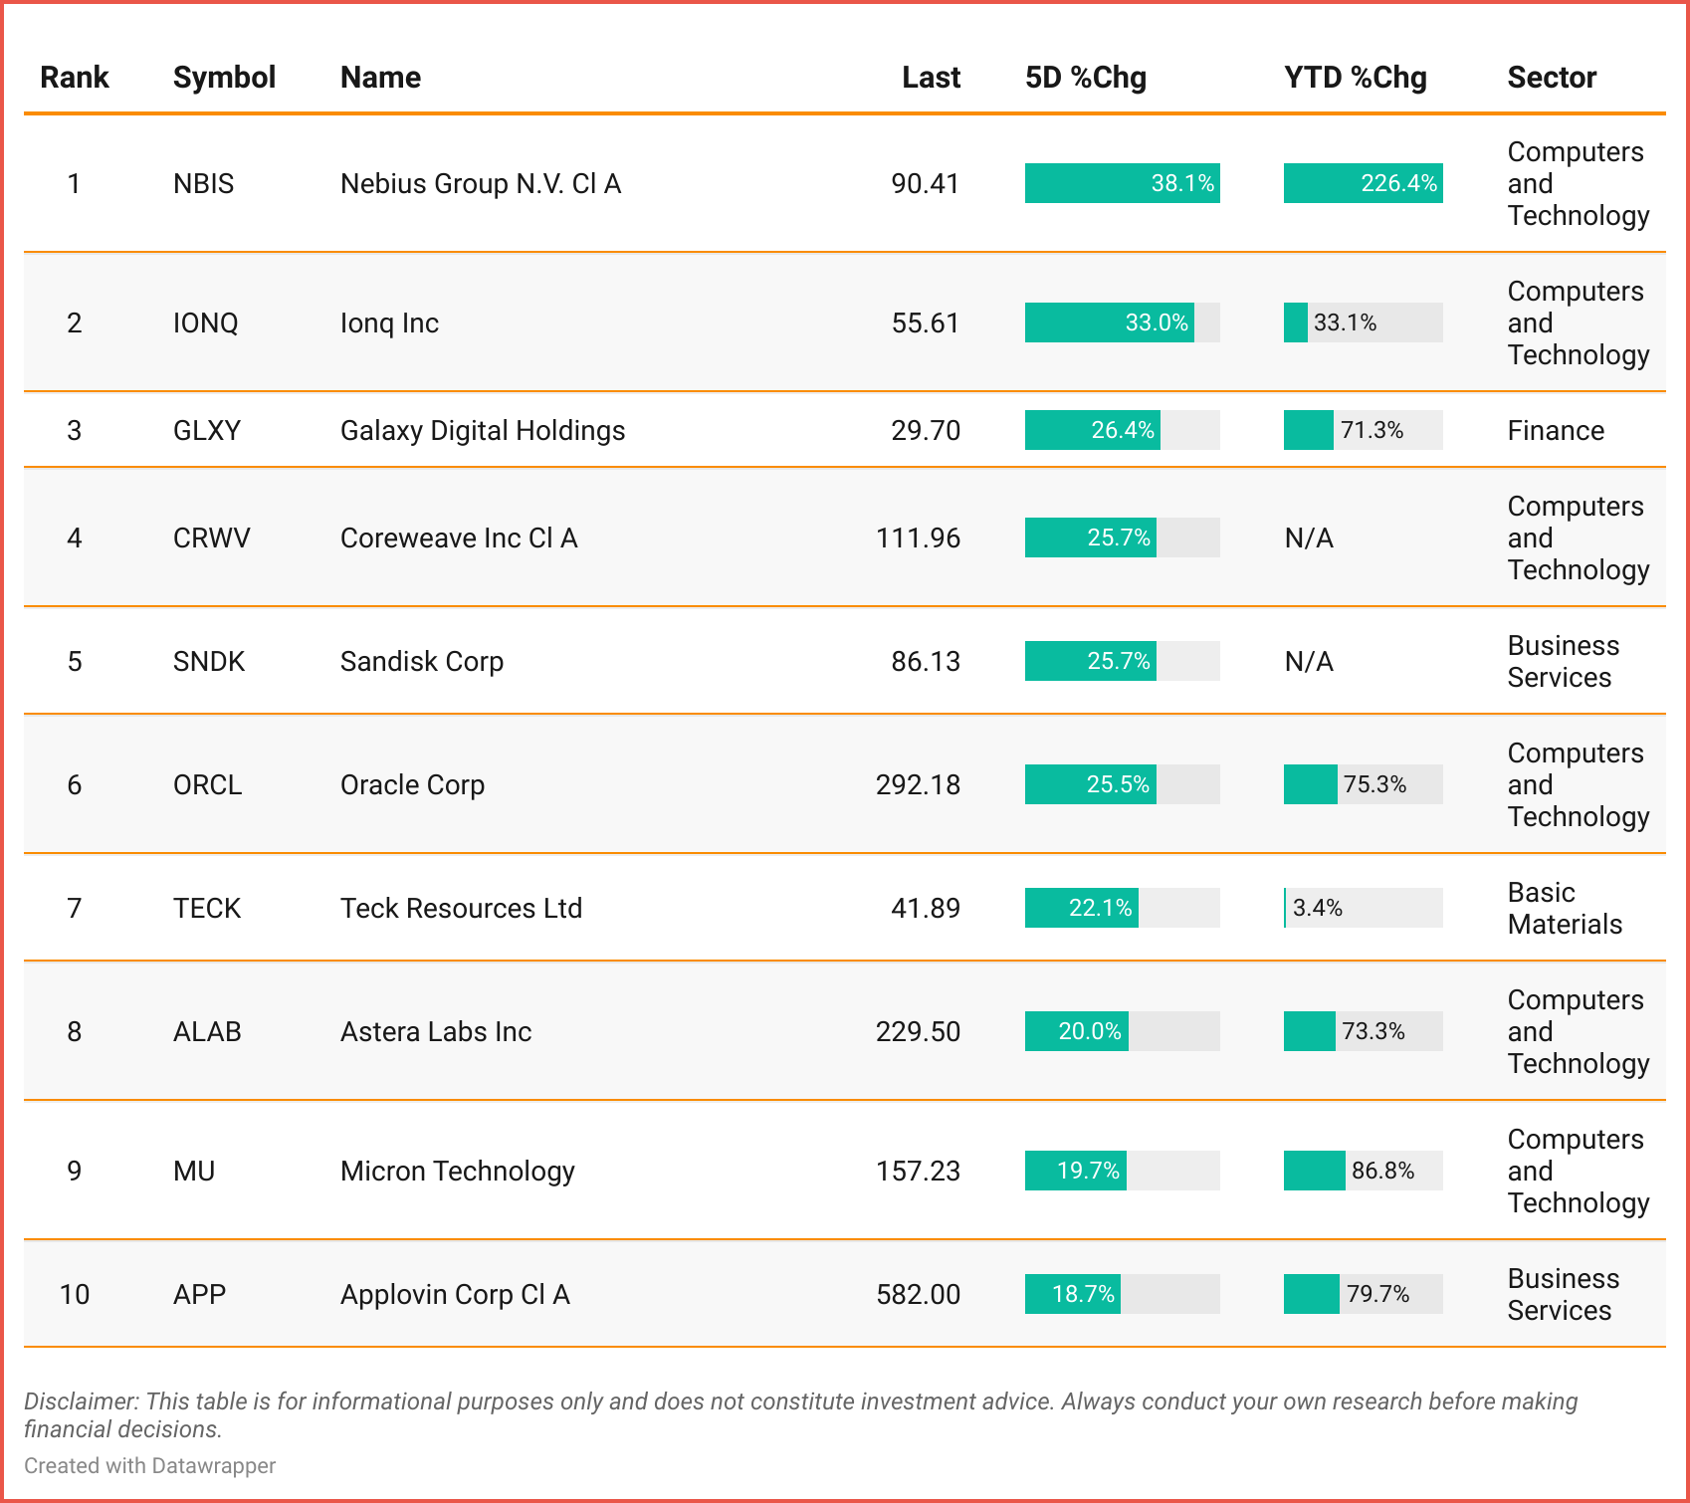Click the 5D %Chg column header
This screenshot has height=1503, width=1690.
(x=1085, y=78)
